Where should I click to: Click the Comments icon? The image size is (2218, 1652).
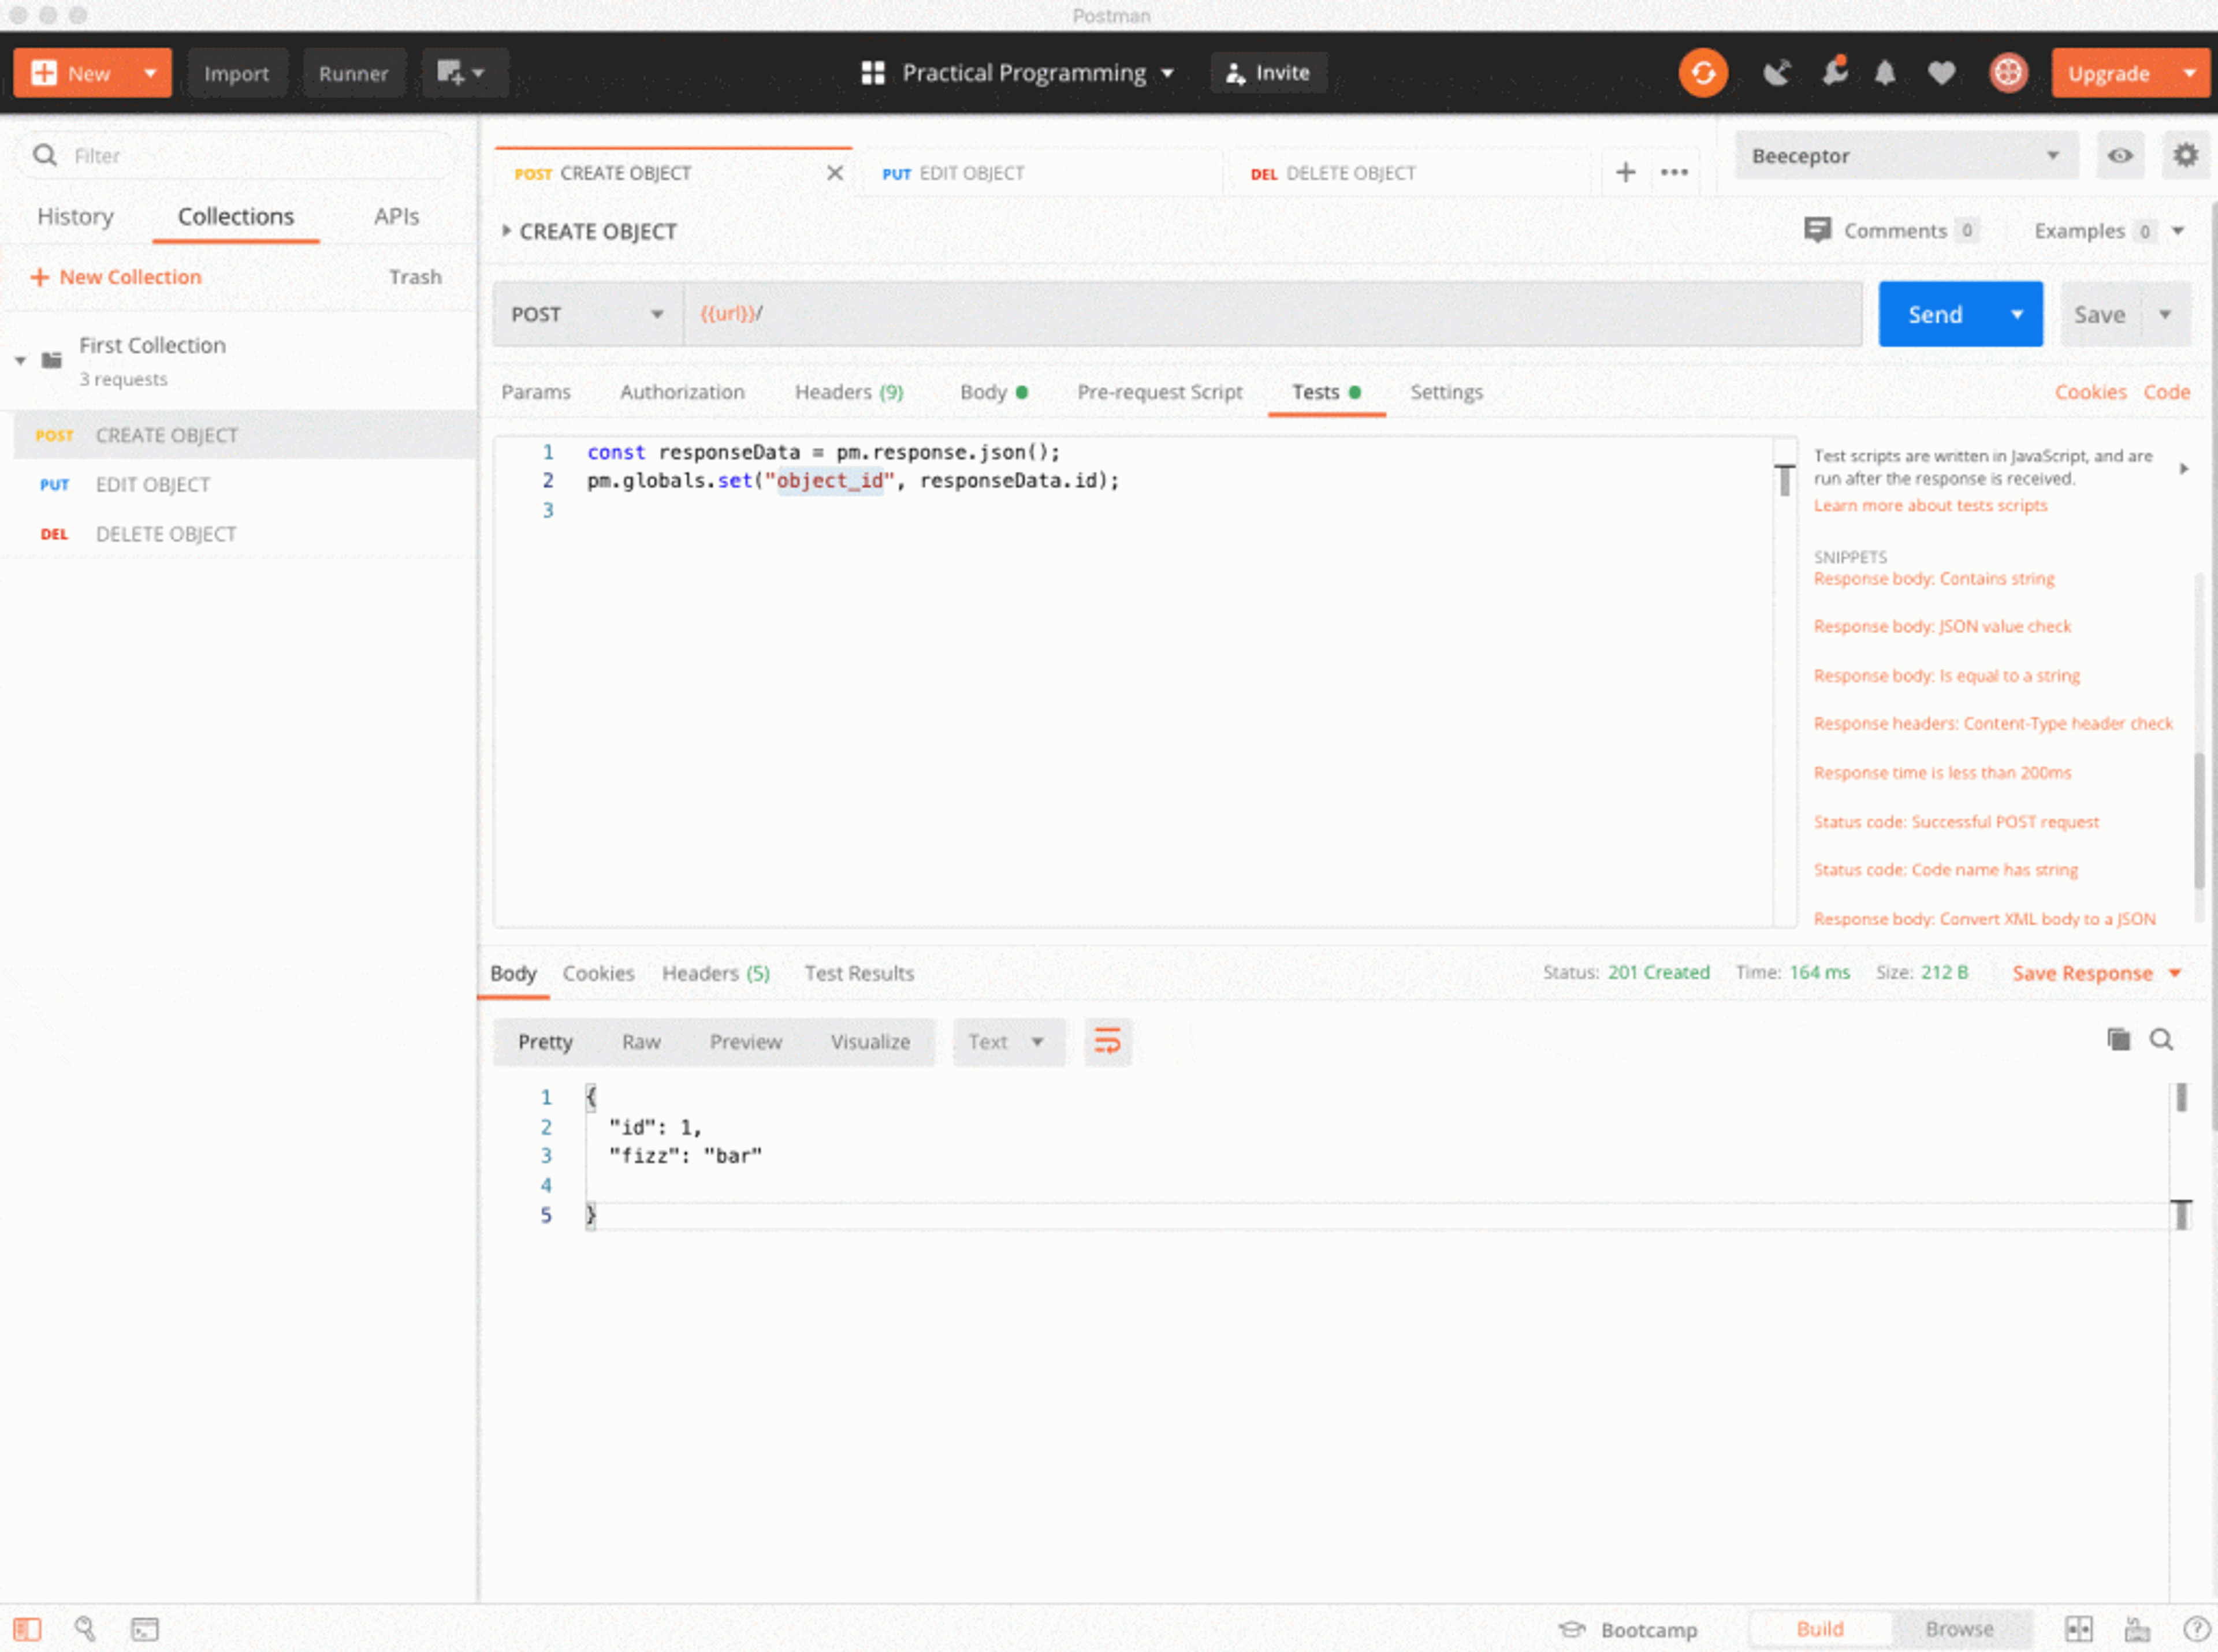point(1817,230)
